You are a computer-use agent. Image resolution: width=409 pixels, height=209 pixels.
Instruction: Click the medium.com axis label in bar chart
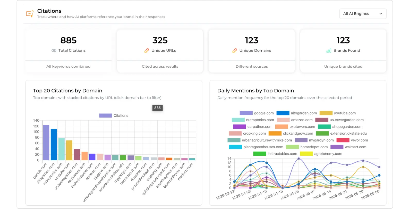(x=185, y=172)
